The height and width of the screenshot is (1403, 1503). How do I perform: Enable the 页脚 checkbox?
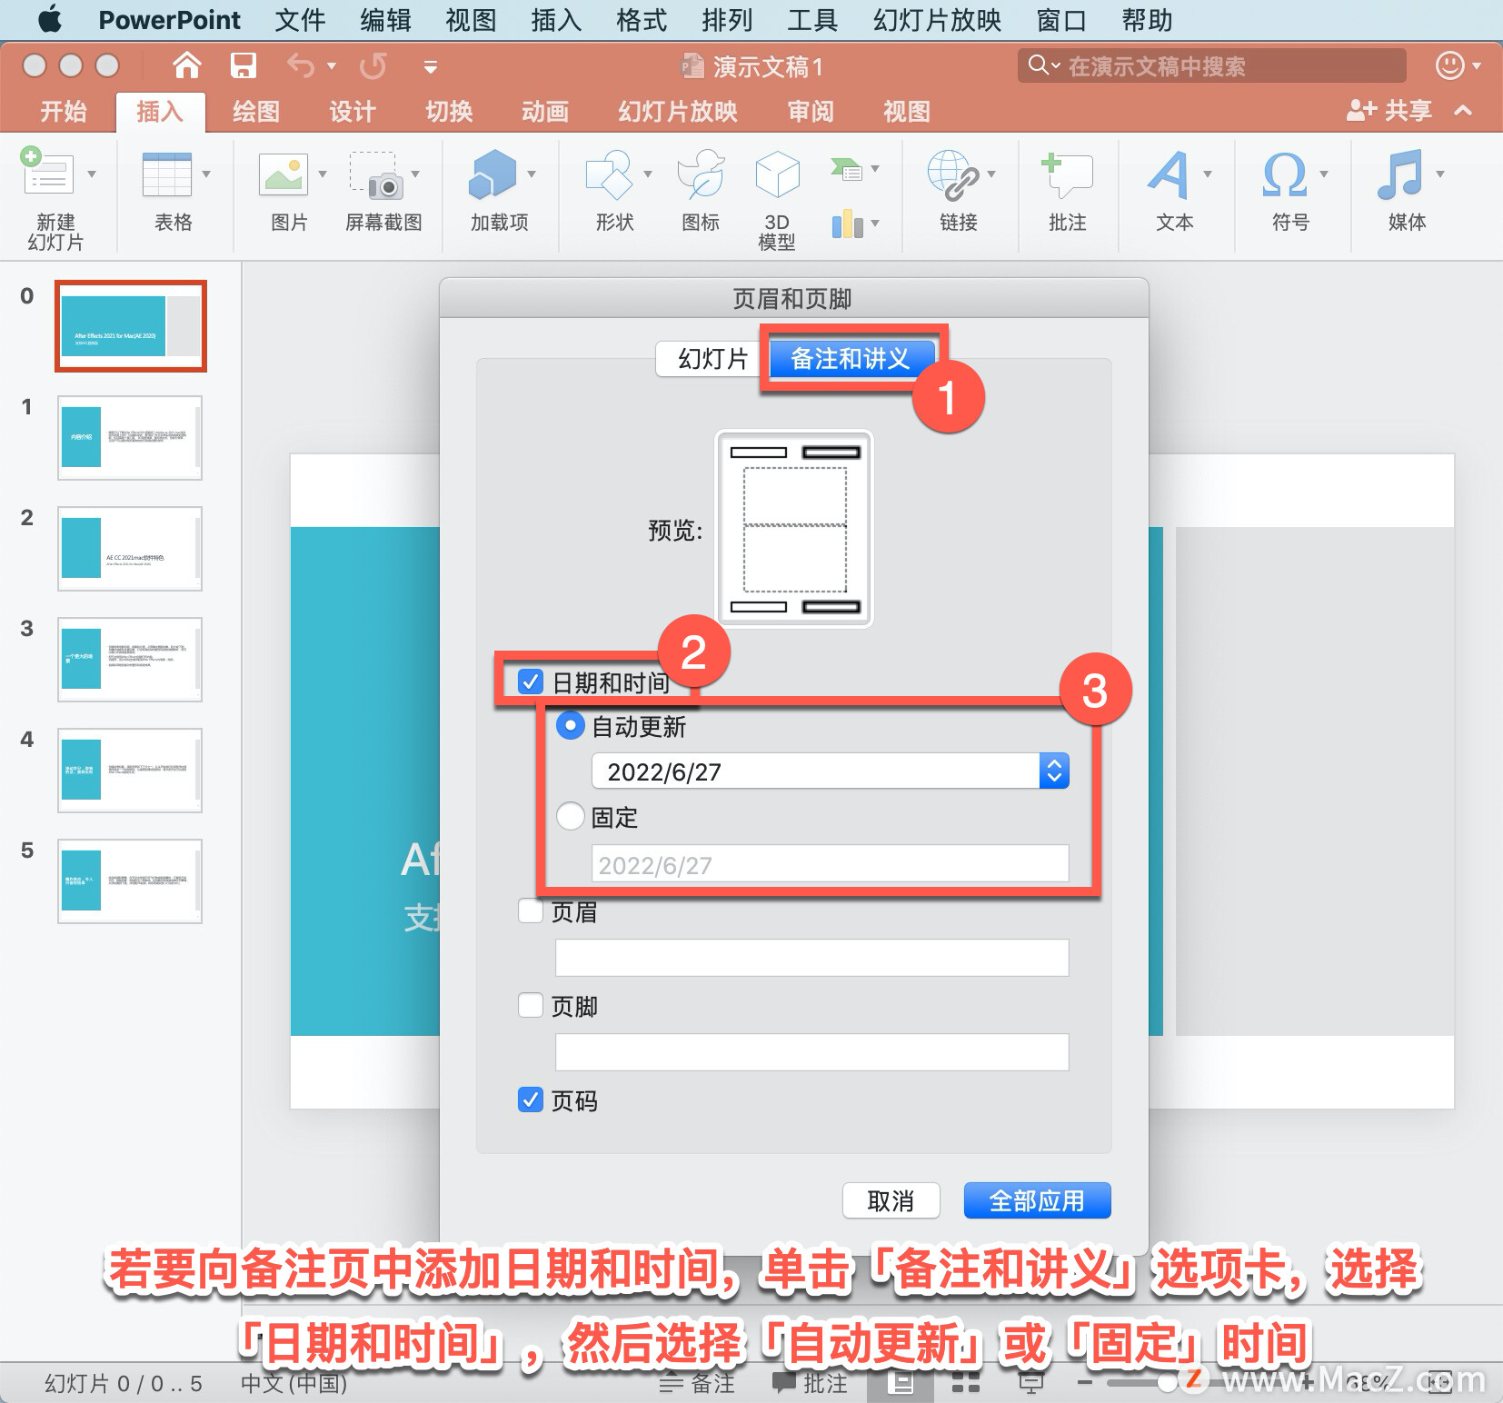(531, 1005)
